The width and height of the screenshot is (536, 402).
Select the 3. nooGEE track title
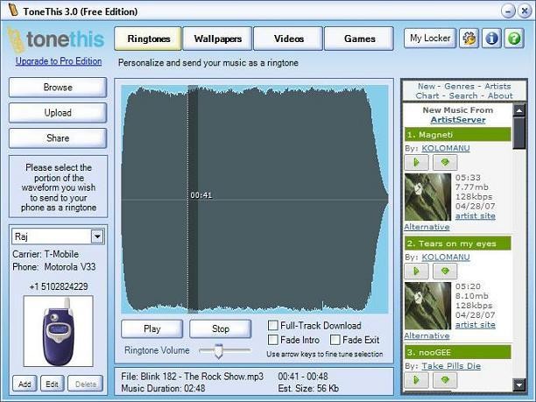(x=457, y=352)
